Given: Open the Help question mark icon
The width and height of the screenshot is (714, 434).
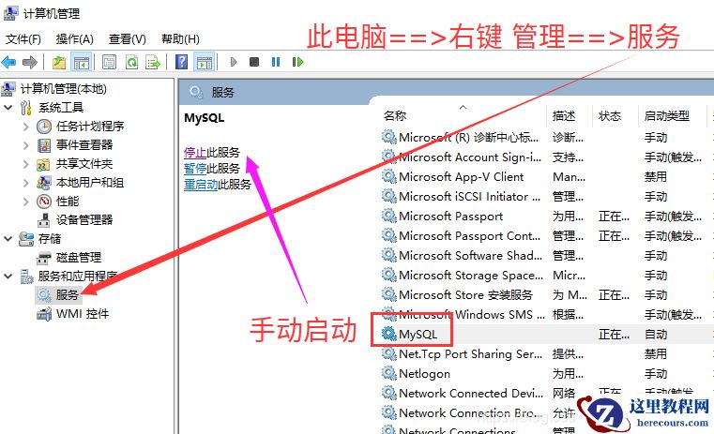Looking at the screenshot, I should click(181, 62).
